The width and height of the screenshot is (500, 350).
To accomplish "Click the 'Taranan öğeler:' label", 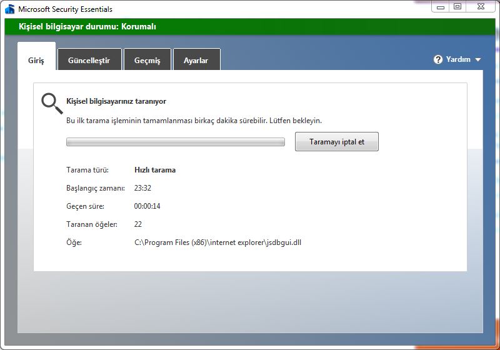I will (x=92, y=224).
